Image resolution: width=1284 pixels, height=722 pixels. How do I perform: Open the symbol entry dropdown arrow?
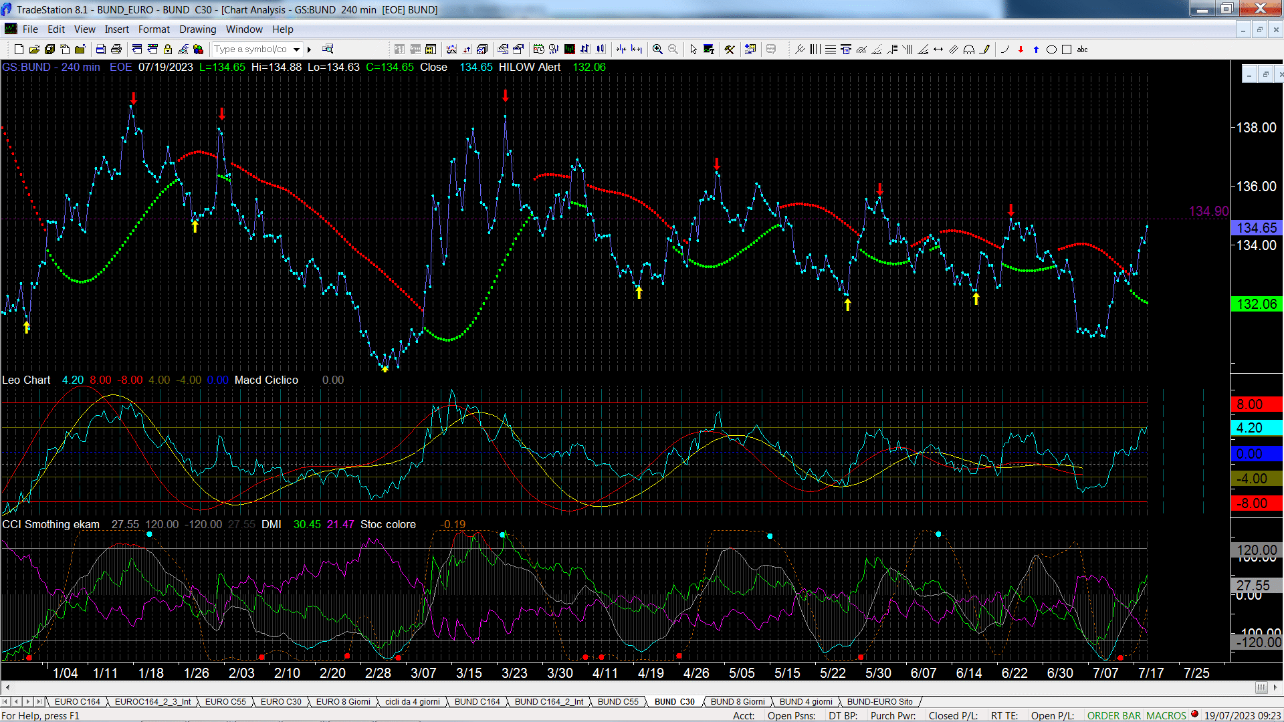(x=296, y=49)
